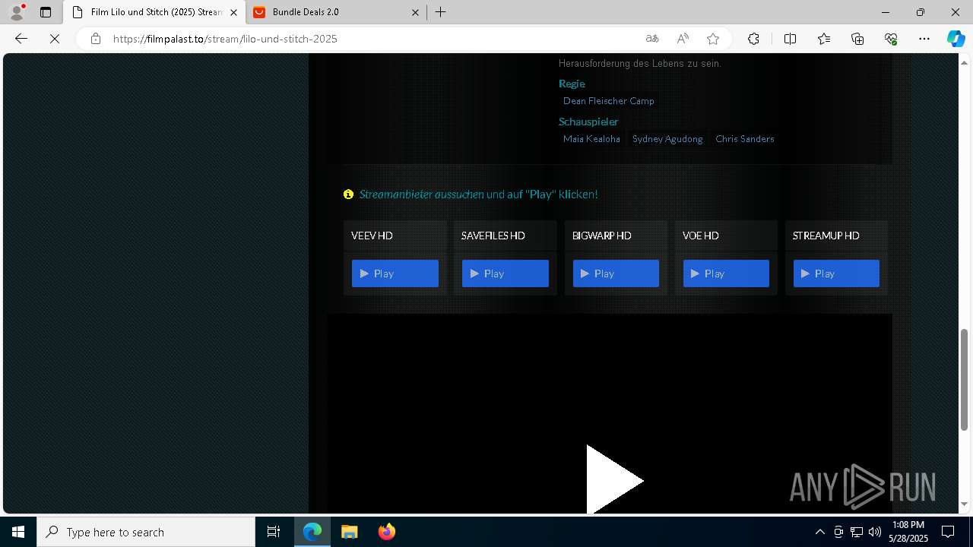Image resolution: width=973 pixels, height=547 pixels.
Task: Open File Explorer from the taskbar
Action: [349, 532]
